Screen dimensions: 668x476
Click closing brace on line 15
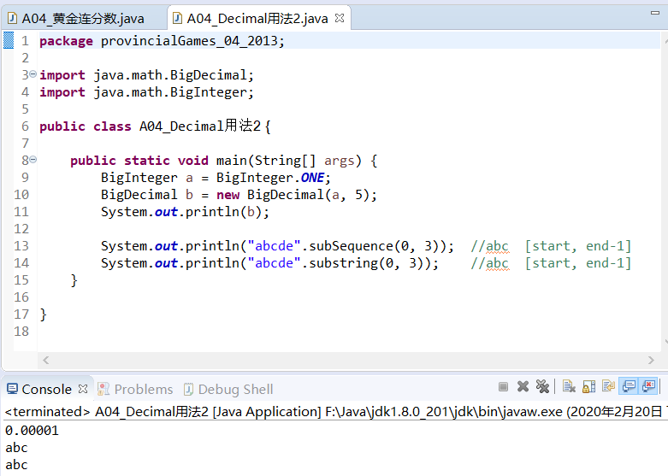click(x=74, y=280)
